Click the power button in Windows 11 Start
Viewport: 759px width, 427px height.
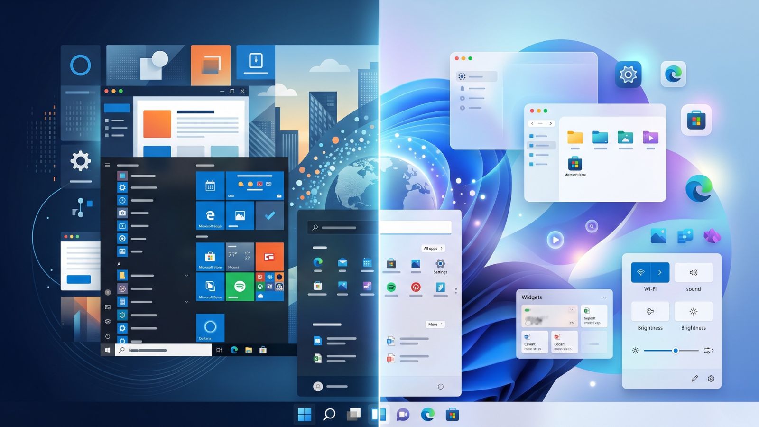tap(441, 387)
